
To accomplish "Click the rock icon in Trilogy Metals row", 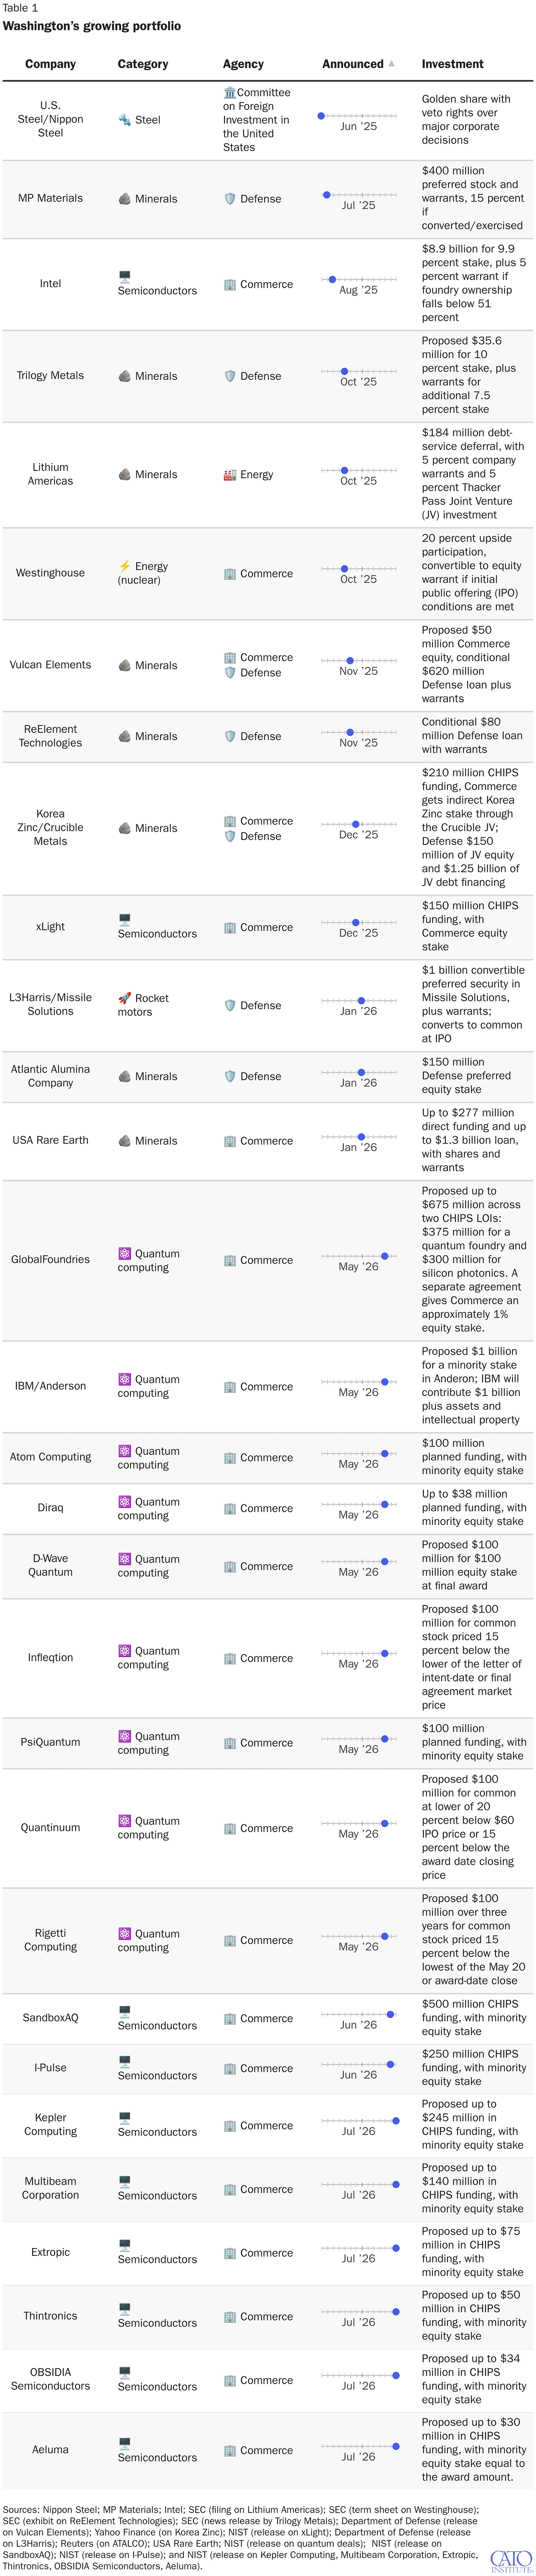I will [124, 376].
